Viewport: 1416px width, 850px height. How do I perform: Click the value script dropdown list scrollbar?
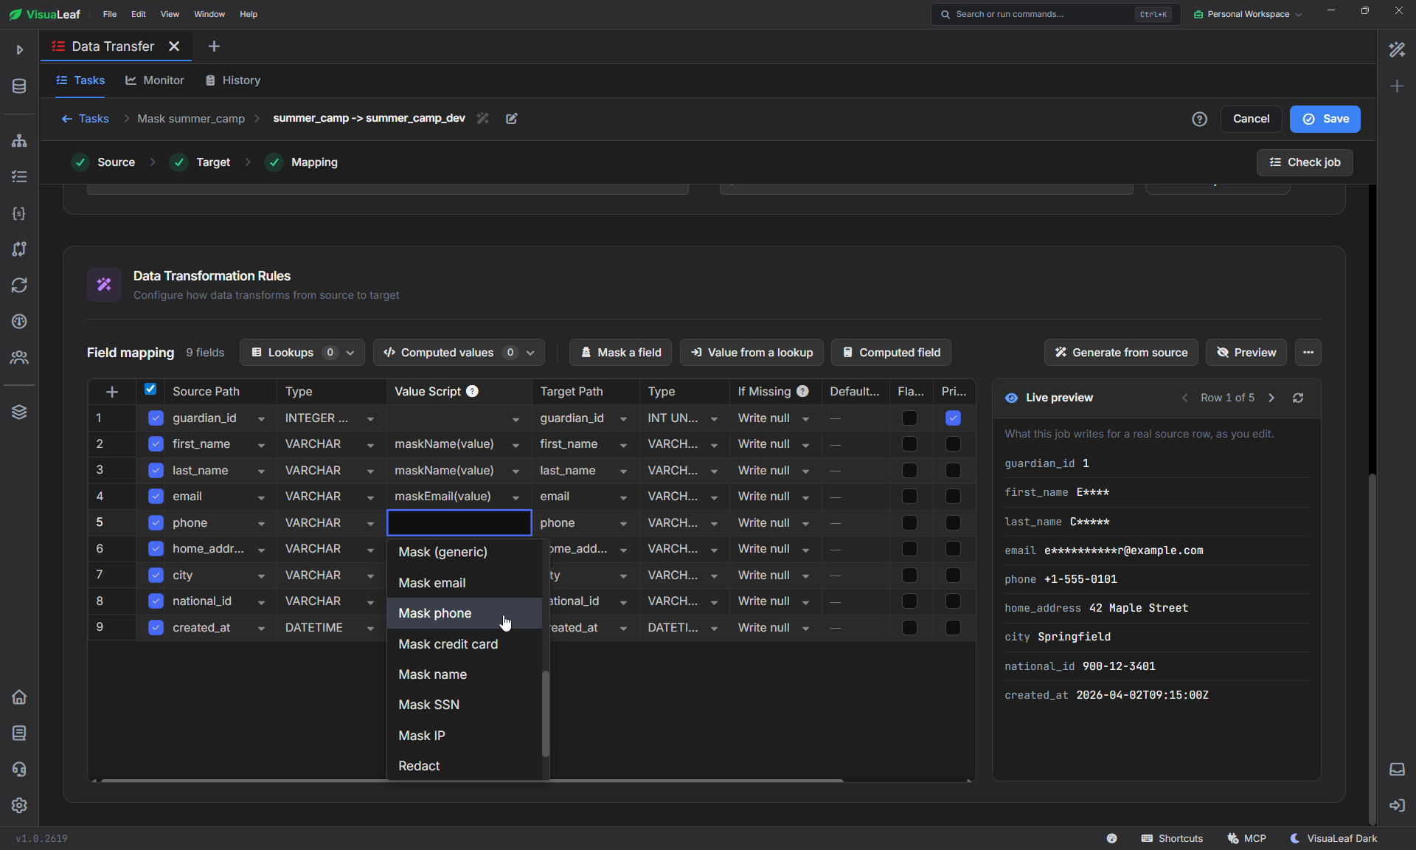pyautogui.click(x=546, y=713)
